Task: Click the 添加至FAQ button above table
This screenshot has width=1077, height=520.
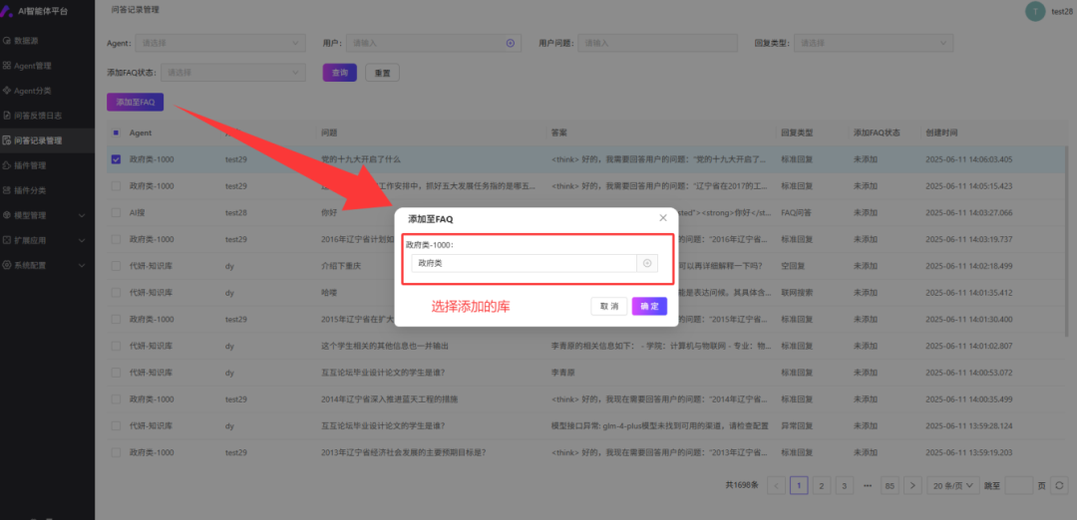Action: [136, 102]
